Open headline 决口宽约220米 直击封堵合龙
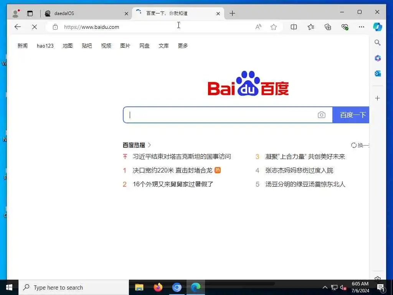 [x=172, y=170]
